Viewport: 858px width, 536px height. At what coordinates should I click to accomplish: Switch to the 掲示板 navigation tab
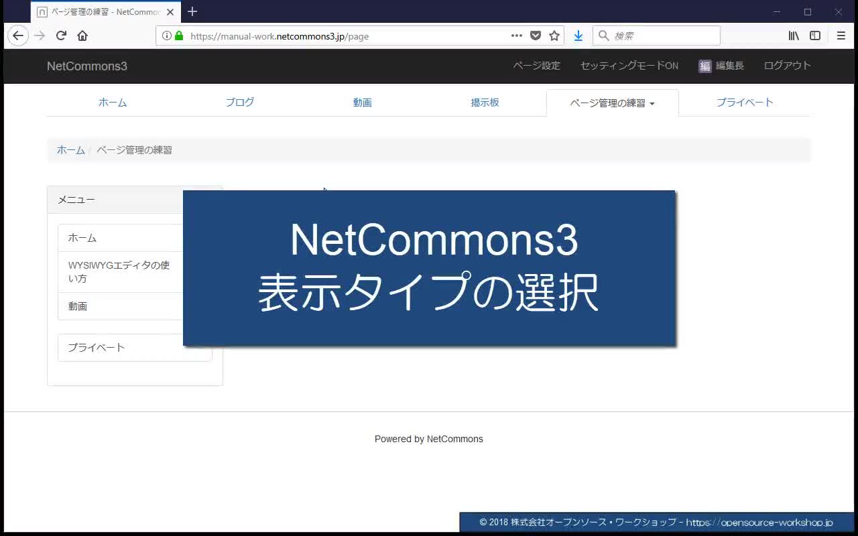485,103
